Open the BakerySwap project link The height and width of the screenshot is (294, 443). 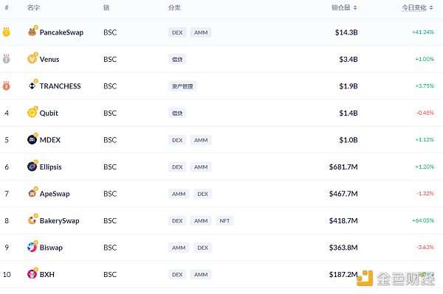(59, 221)
